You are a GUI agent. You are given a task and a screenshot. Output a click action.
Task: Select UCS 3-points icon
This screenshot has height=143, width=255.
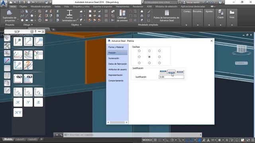[28, 41]
